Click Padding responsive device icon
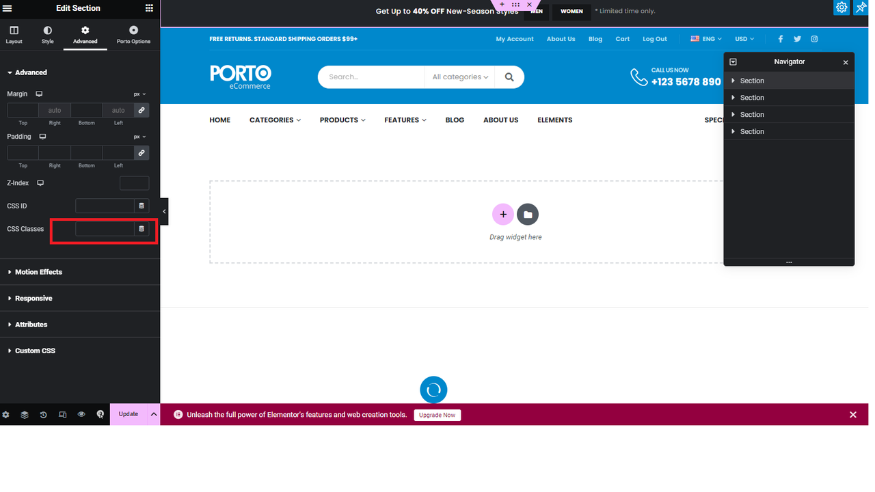Viewport: 875px width, 492px height. [42, 137]
